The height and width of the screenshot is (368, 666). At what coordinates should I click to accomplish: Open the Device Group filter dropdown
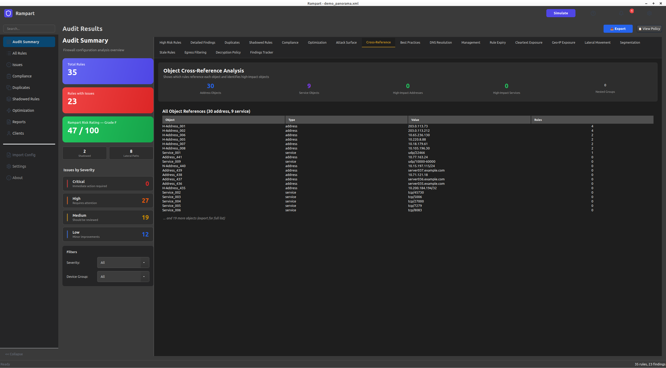click(123, 277)
